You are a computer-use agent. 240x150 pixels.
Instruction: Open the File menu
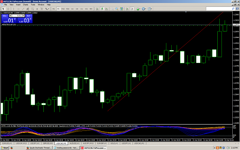pyautogui.click(x=5, y=5)
